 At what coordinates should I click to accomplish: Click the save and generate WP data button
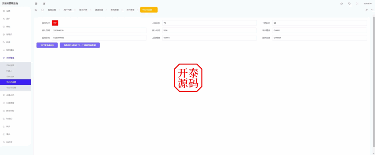pos(79,45)
